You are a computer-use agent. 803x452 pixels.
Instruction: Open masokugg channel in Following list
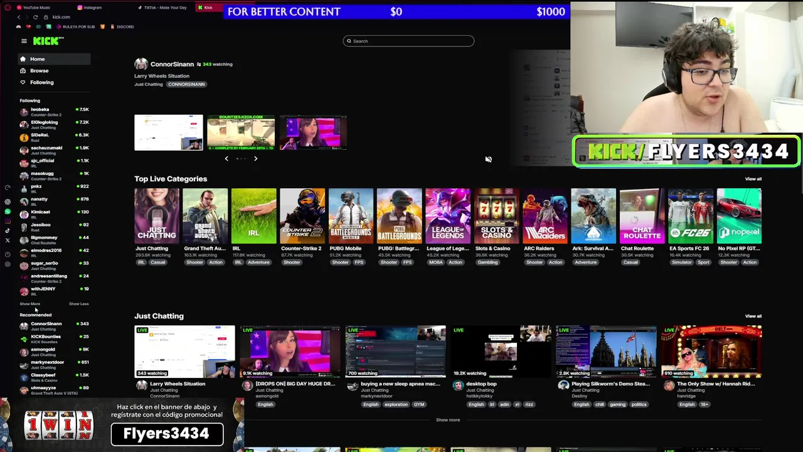(x=55, y=176)
